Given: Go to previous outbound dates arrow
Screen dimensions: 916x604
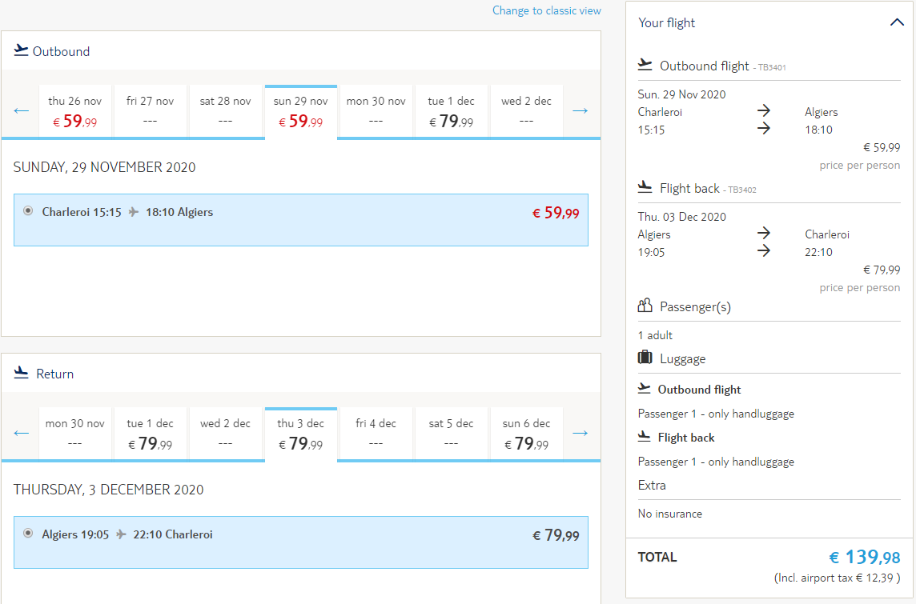Looking at the screenshot, I should tap(21, 111).
